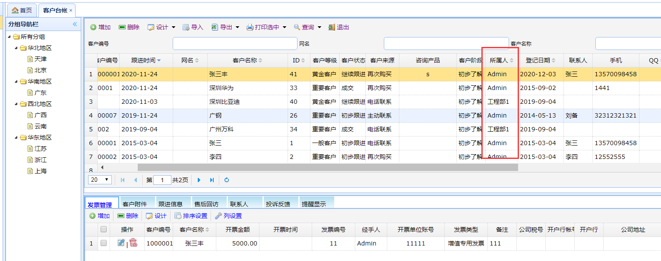This screenshot has width=661, height=261.
Task: Select 广东 in the group tree
Action: tap(41, 93)
